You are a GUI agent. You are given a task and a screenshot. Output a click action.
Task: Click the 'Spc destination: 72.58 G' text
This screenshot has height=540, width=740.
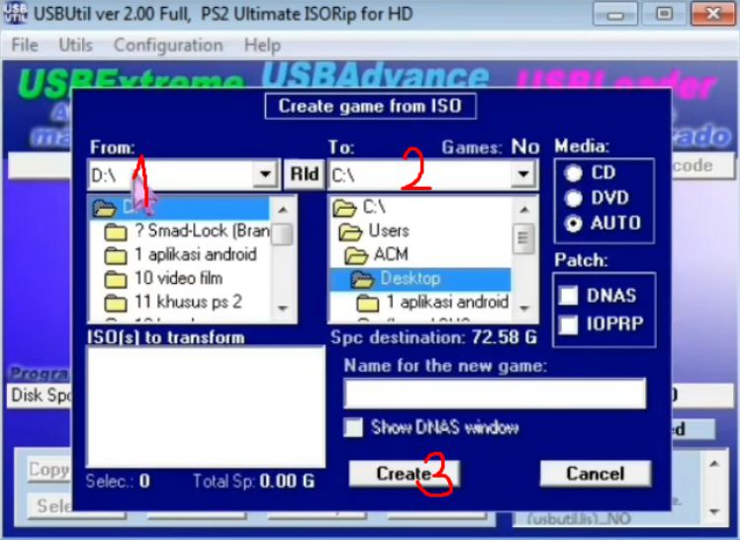433,337
